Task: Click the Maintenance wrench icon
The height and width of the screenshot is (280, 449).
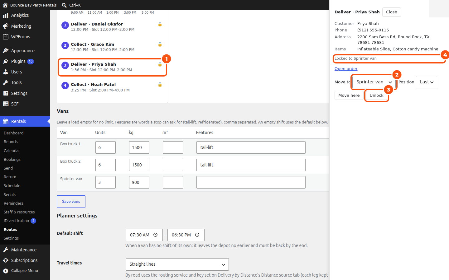Action: tap(6, 250)
